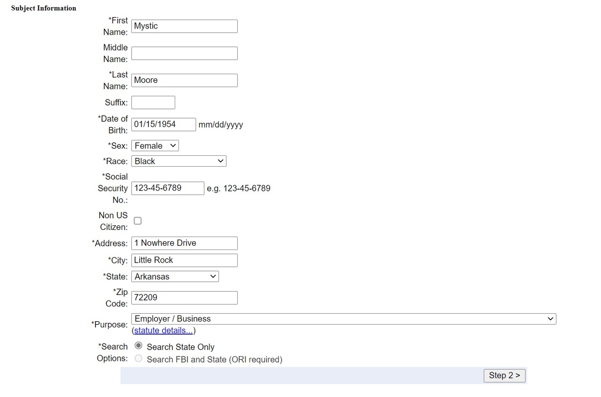Click the Social Security No. field

168,188
